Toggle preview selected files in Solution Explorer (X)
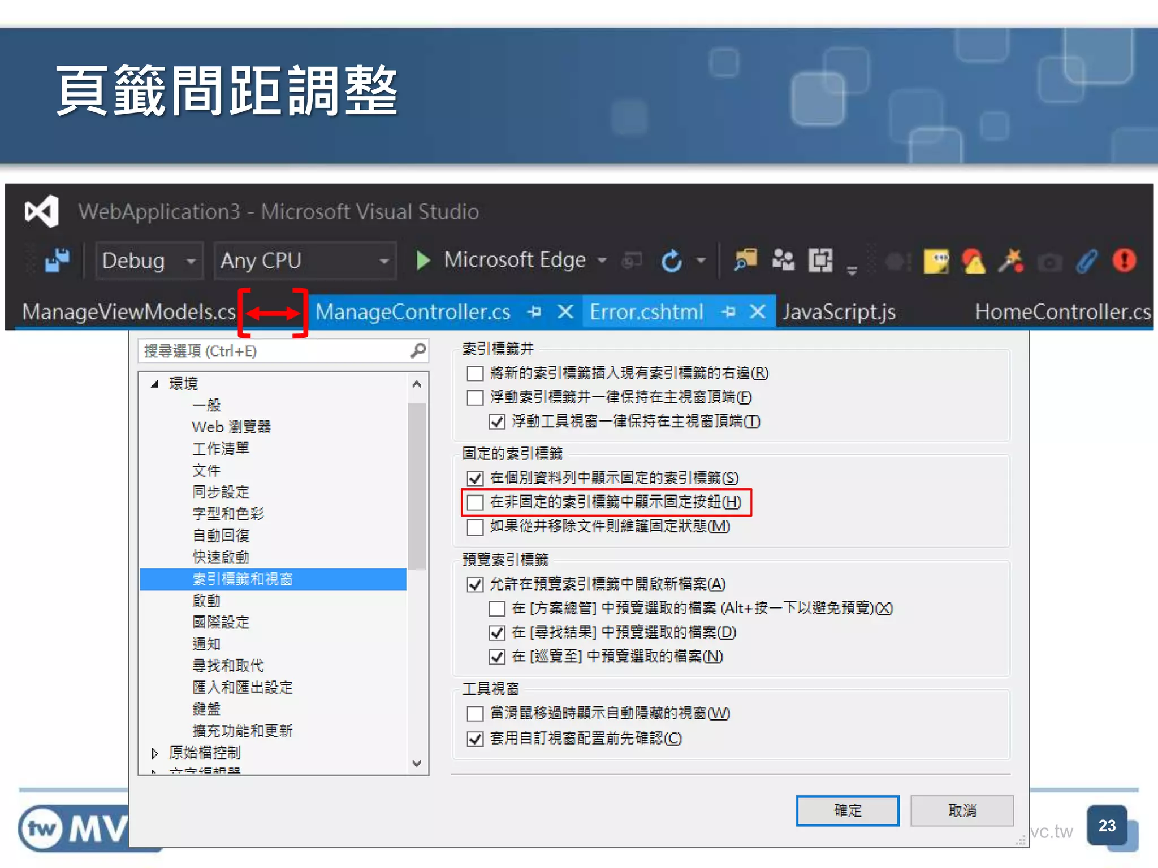Screen dimensions: 1158x868 point(497,609)
